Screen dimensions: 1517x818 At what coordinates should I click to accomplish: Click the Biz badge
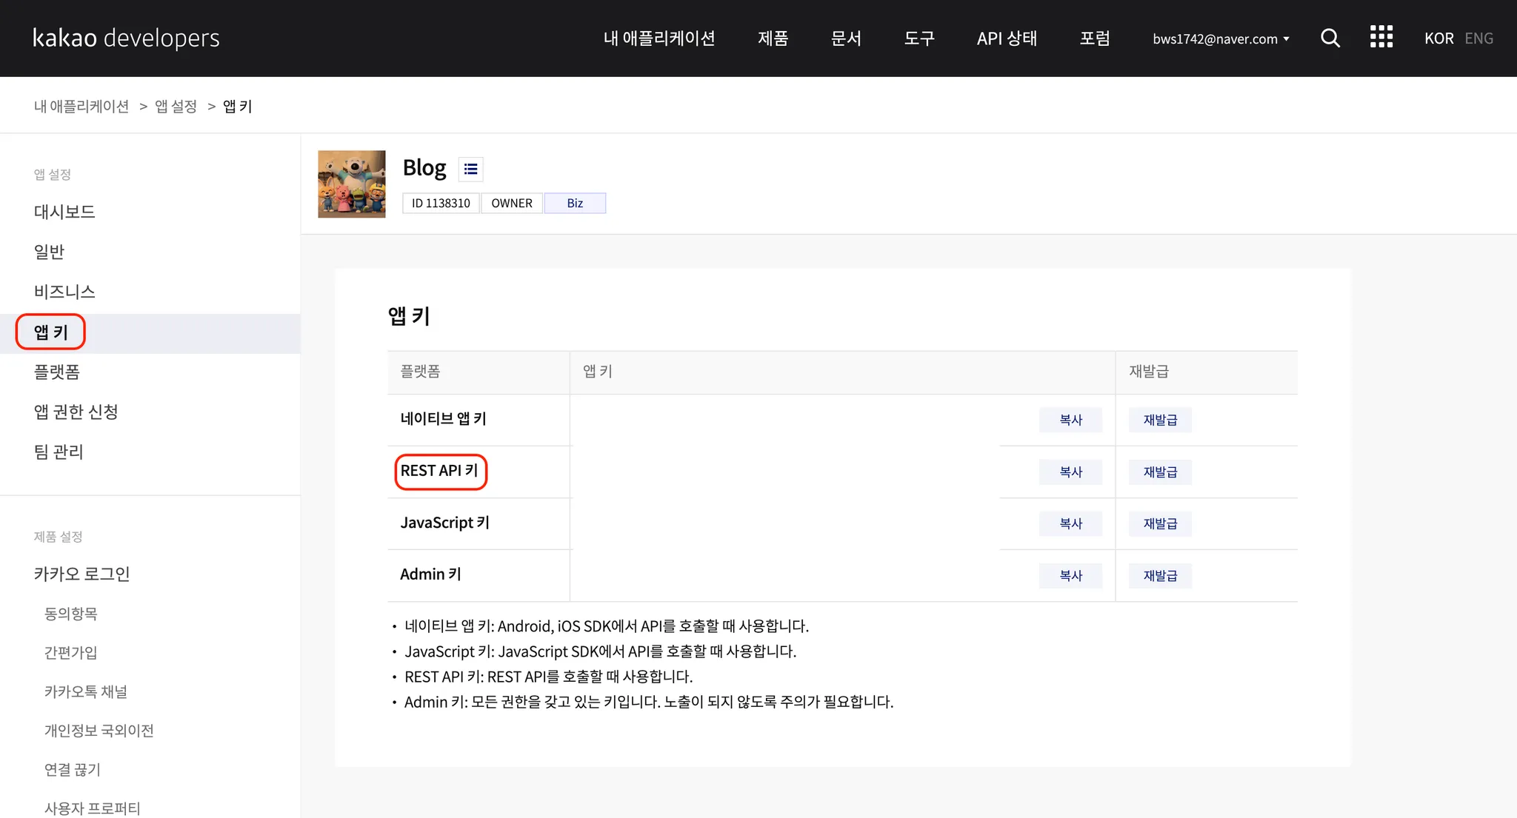[x=575, y=203]
